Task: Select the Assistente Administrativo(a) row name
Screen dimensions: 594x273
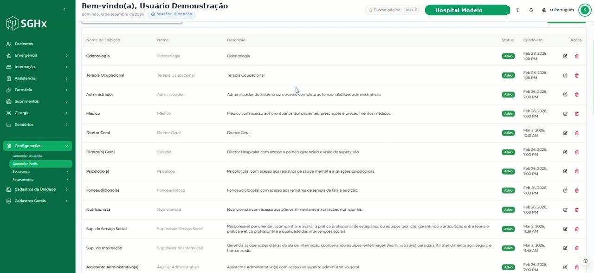Action: [x=112, y=267]
